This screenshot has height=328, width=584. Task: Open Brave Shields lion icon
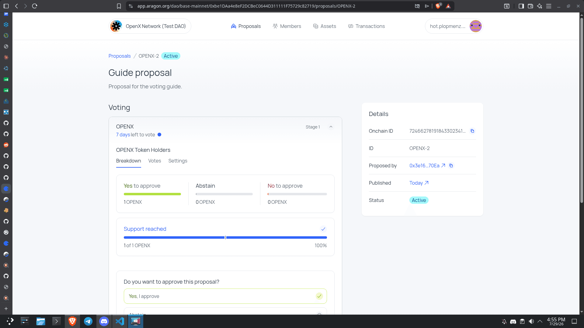point(438,6)
